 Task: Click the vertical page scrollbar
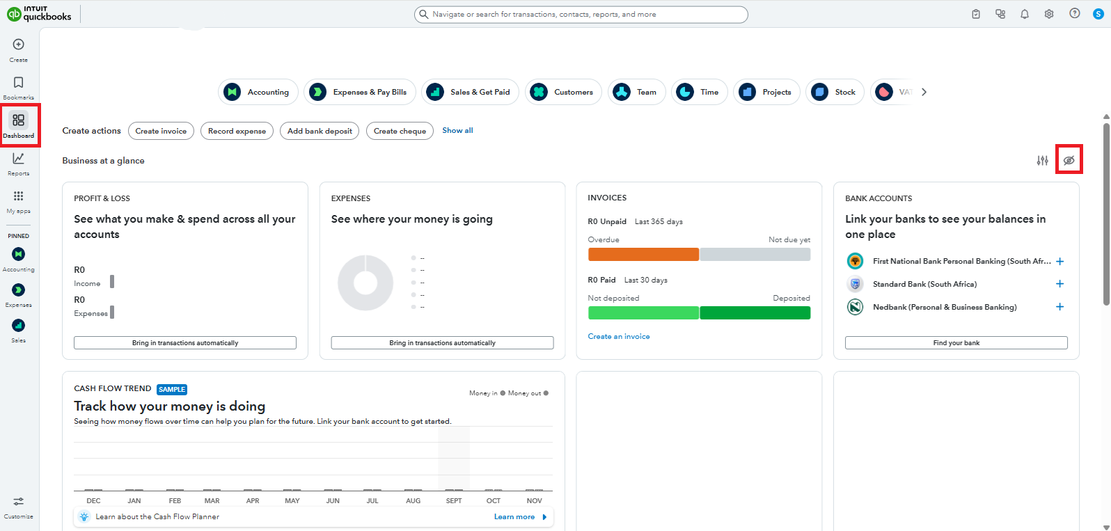[1106, 213]
